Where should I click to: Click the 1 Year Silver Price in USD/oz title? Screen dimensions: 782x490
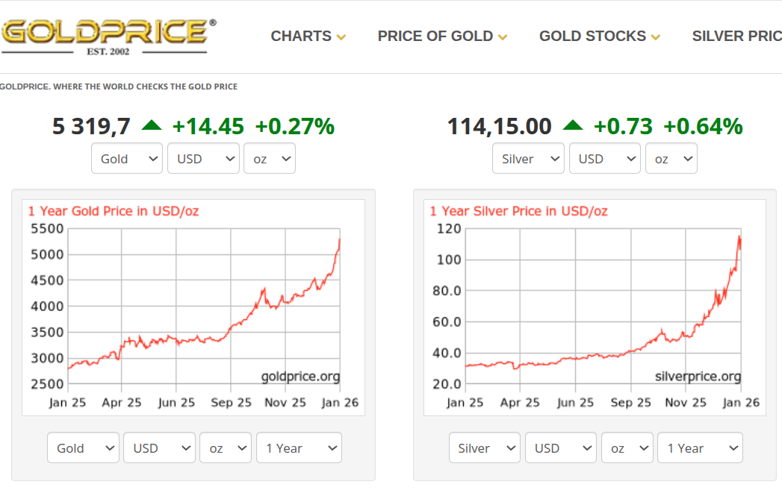(x=518, y=211)
